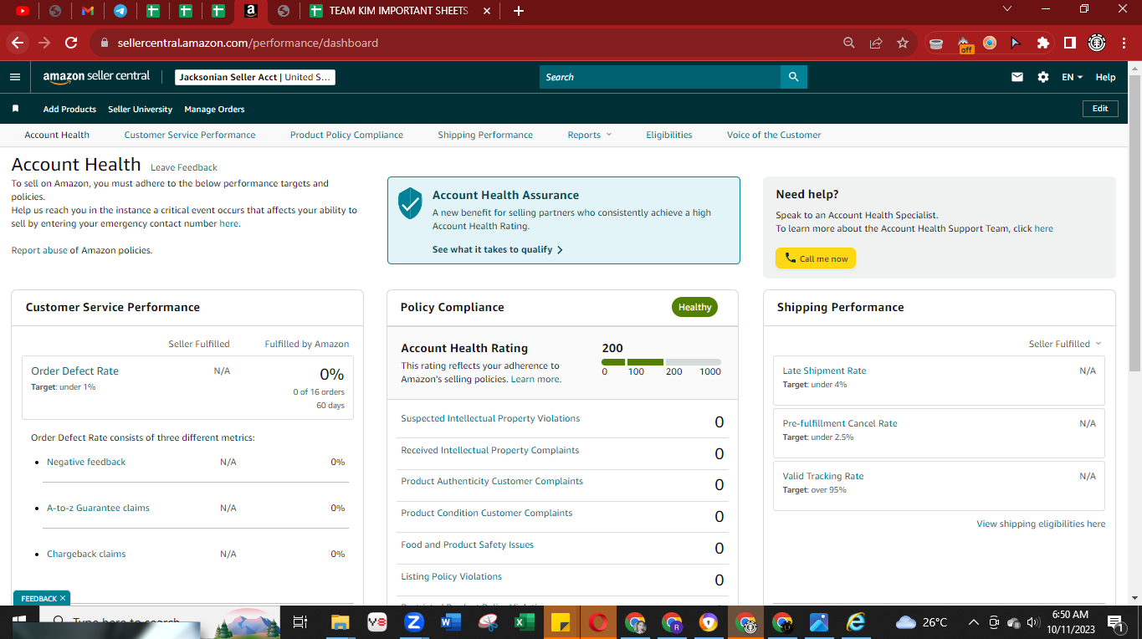Open the Chargeback claims link

coord(86,554)
